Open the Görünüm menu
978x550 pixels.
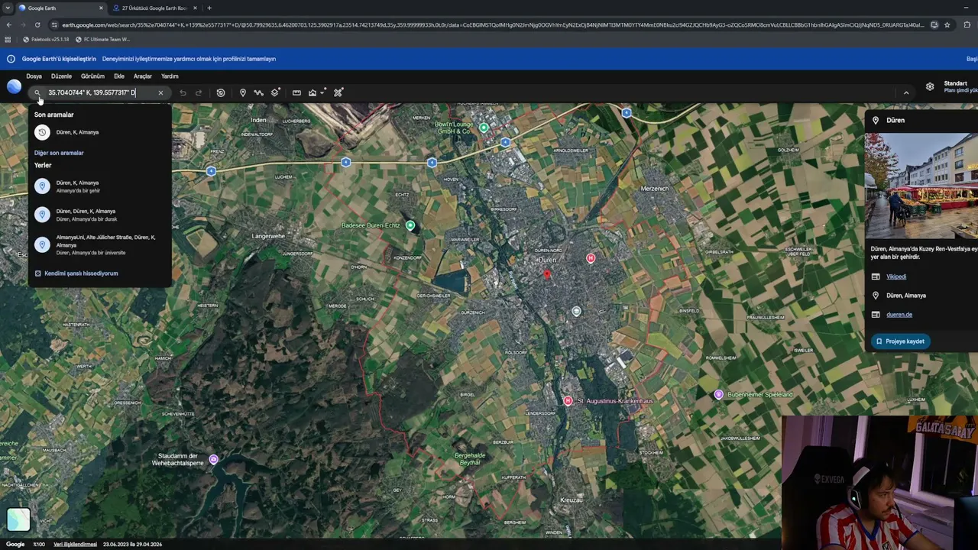pyautogui.click(x=92, y=76)
